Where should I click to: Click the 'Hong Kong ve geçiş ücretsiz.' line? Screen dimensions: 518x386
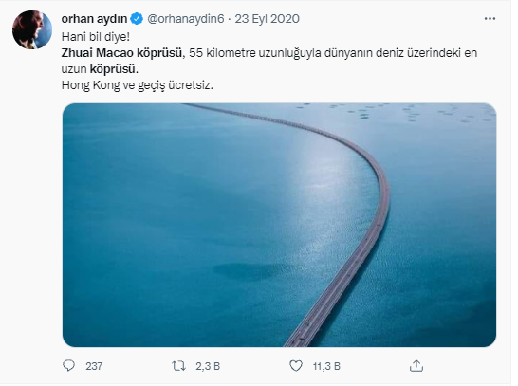coord(138,85)
